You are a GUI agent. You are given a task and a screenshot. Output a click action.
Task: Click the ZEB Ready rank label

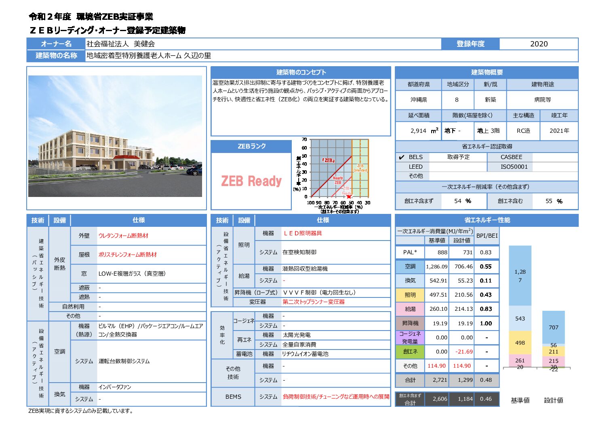[251, 181]
